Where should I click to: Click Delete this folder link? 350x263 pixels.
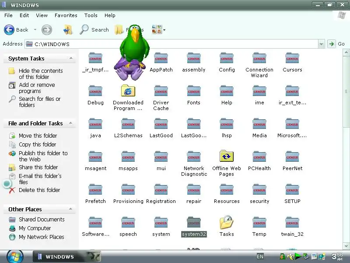coord(39,190)
